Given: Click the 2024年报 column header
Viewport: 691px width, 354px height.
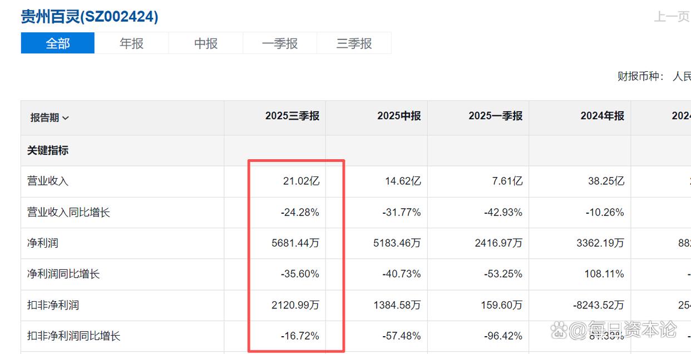Looking at the screenshot, I should tap(602, 116).
